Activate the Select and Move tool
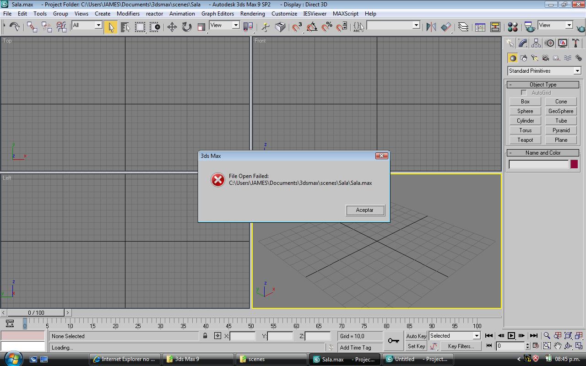586x366 pixels. click(x=172, y=27)
